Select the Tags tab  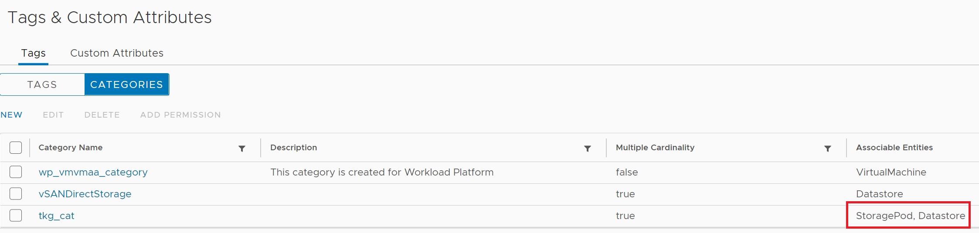click(33, 53)
